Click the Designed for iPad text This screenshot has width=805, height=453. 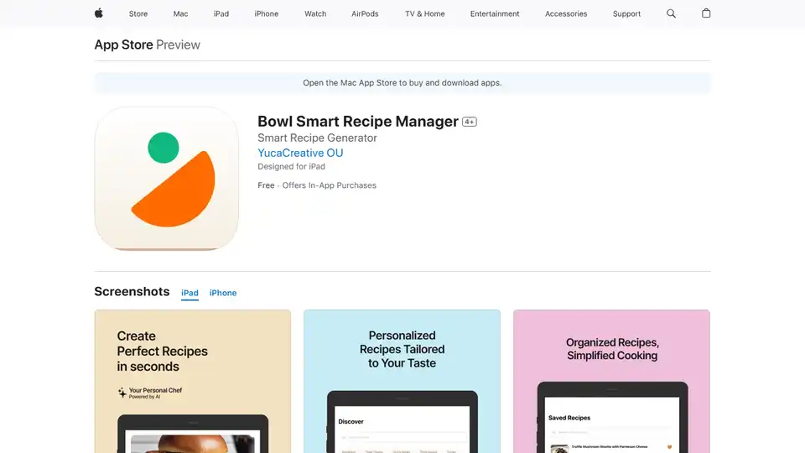[x=291, y=166]
